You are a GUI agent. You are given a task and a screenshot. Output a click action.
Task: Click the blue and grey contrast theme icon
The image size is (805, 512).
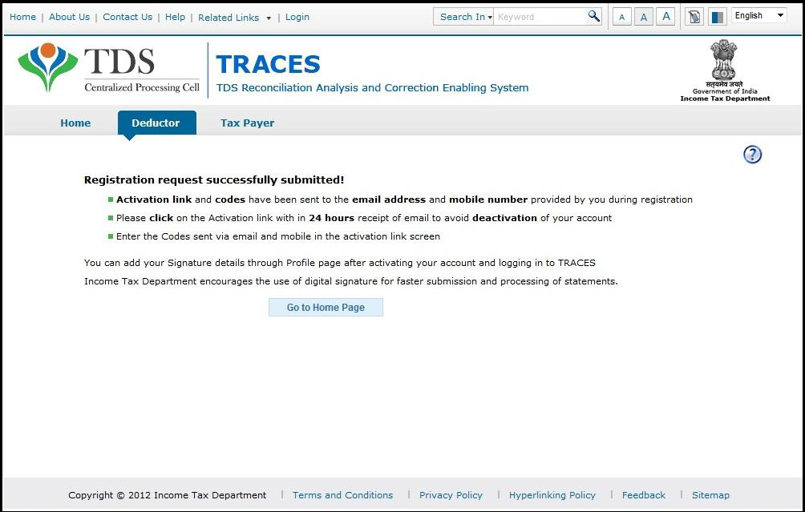(718, 17)
